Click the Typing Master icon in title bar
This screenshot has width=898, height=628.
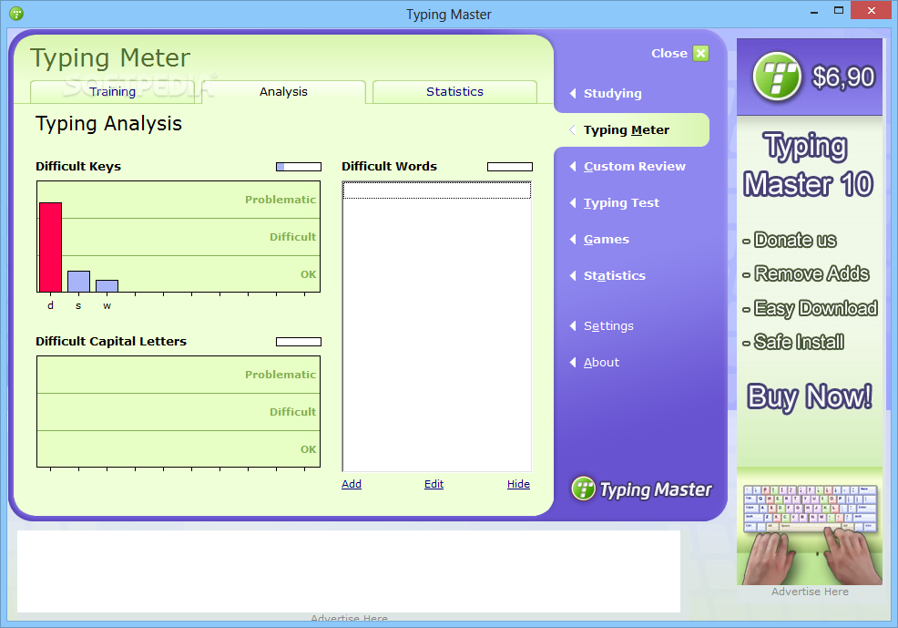pos(16,13)
